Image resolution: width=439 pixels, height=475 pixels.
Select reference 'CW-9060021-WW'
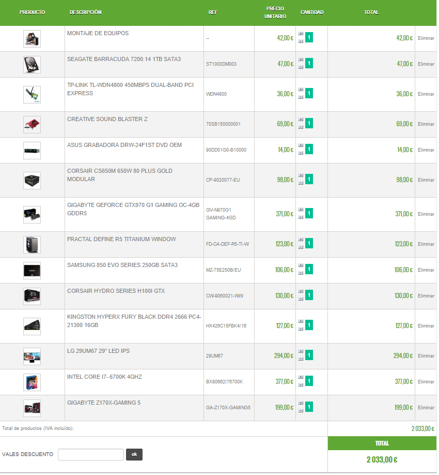point(225,295)
